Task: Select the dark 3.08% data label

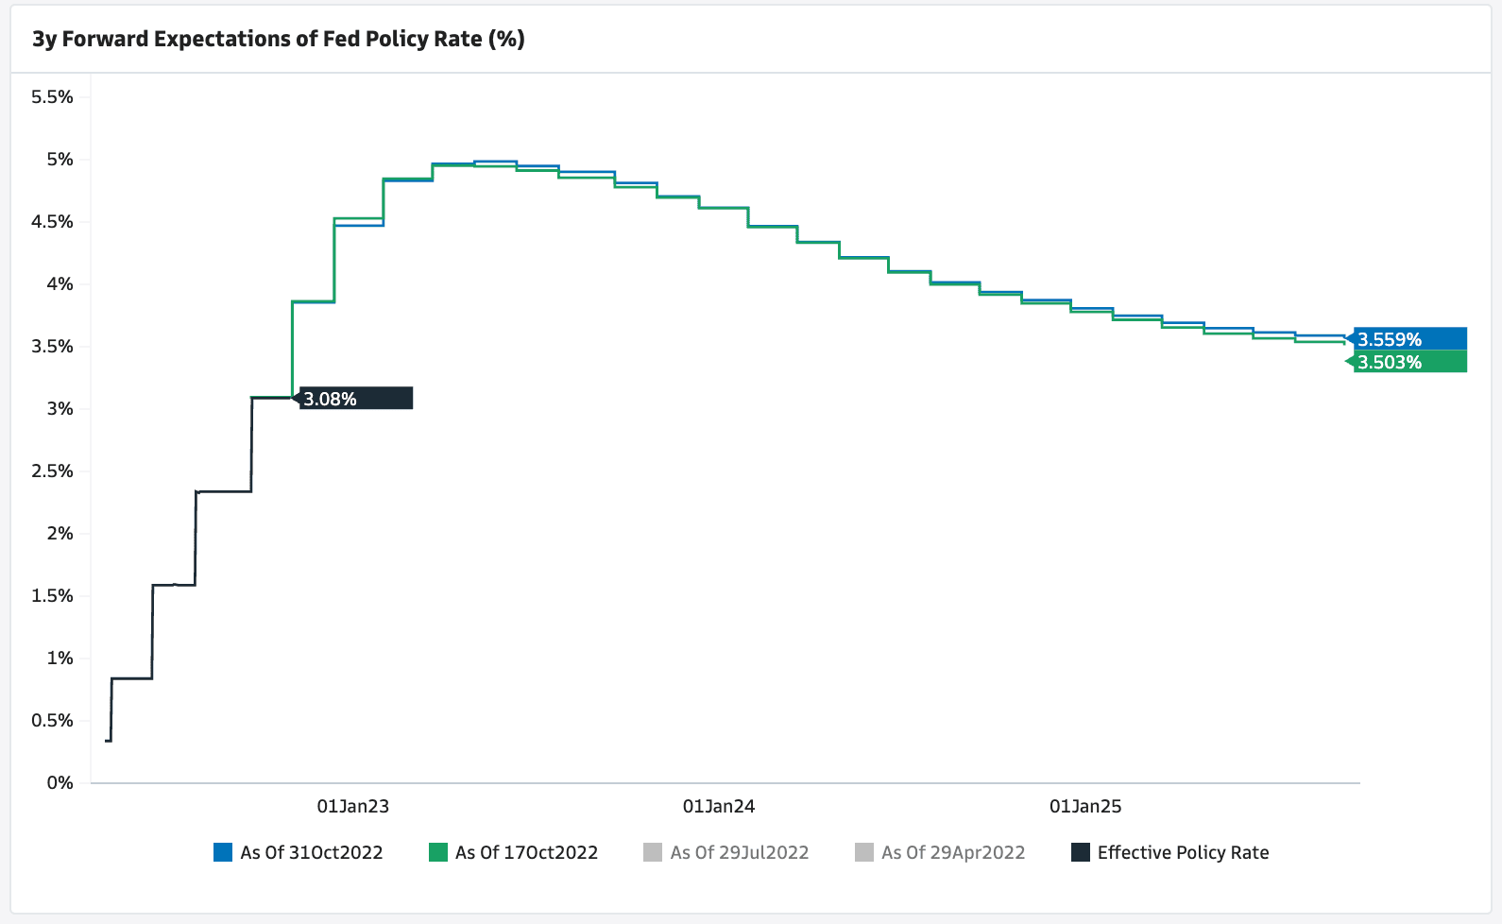Action: click(355, 399)
